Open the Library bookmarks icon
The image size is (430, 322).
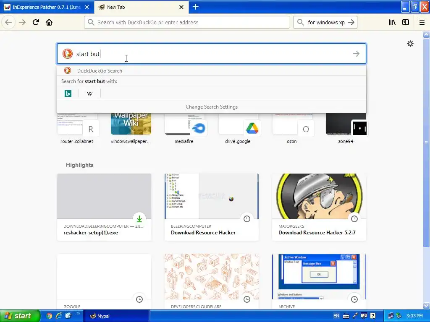[392, 22]
